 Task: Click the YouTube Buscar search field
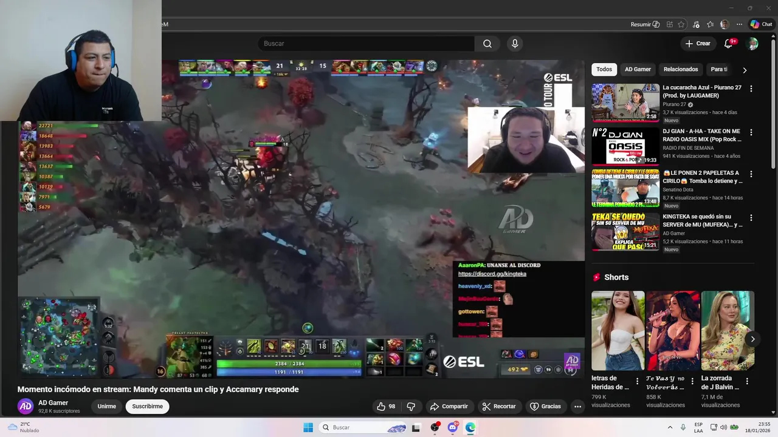tap(366, 44)
